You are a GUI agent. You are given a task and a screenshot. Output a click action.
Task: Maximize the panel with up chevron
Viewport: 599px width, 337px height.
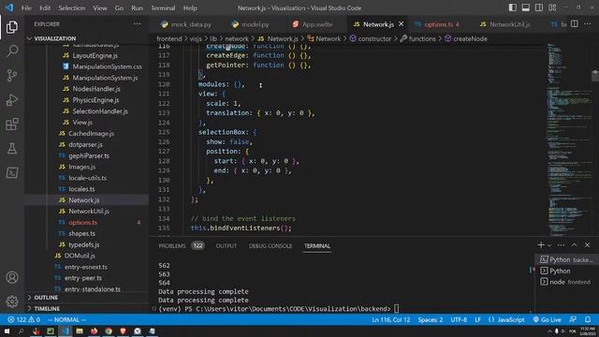click(574, 245)
